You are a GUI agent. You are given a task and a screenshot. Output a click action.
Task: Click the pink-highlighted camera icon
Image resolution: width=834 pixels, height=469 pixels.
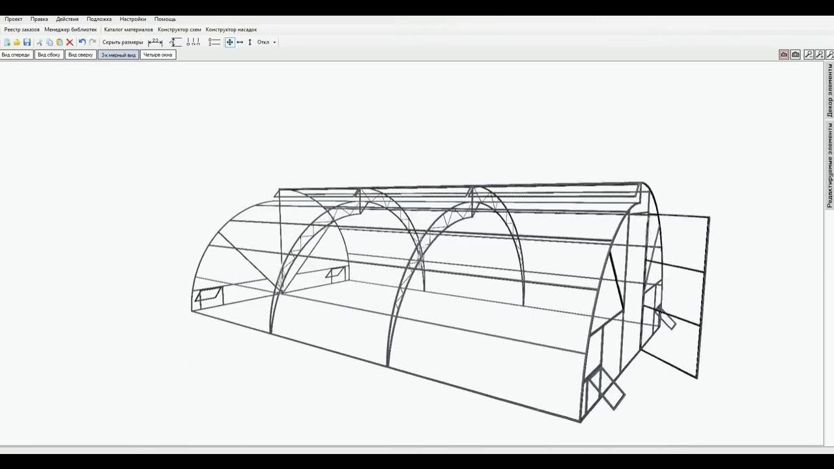click(784, 55)
